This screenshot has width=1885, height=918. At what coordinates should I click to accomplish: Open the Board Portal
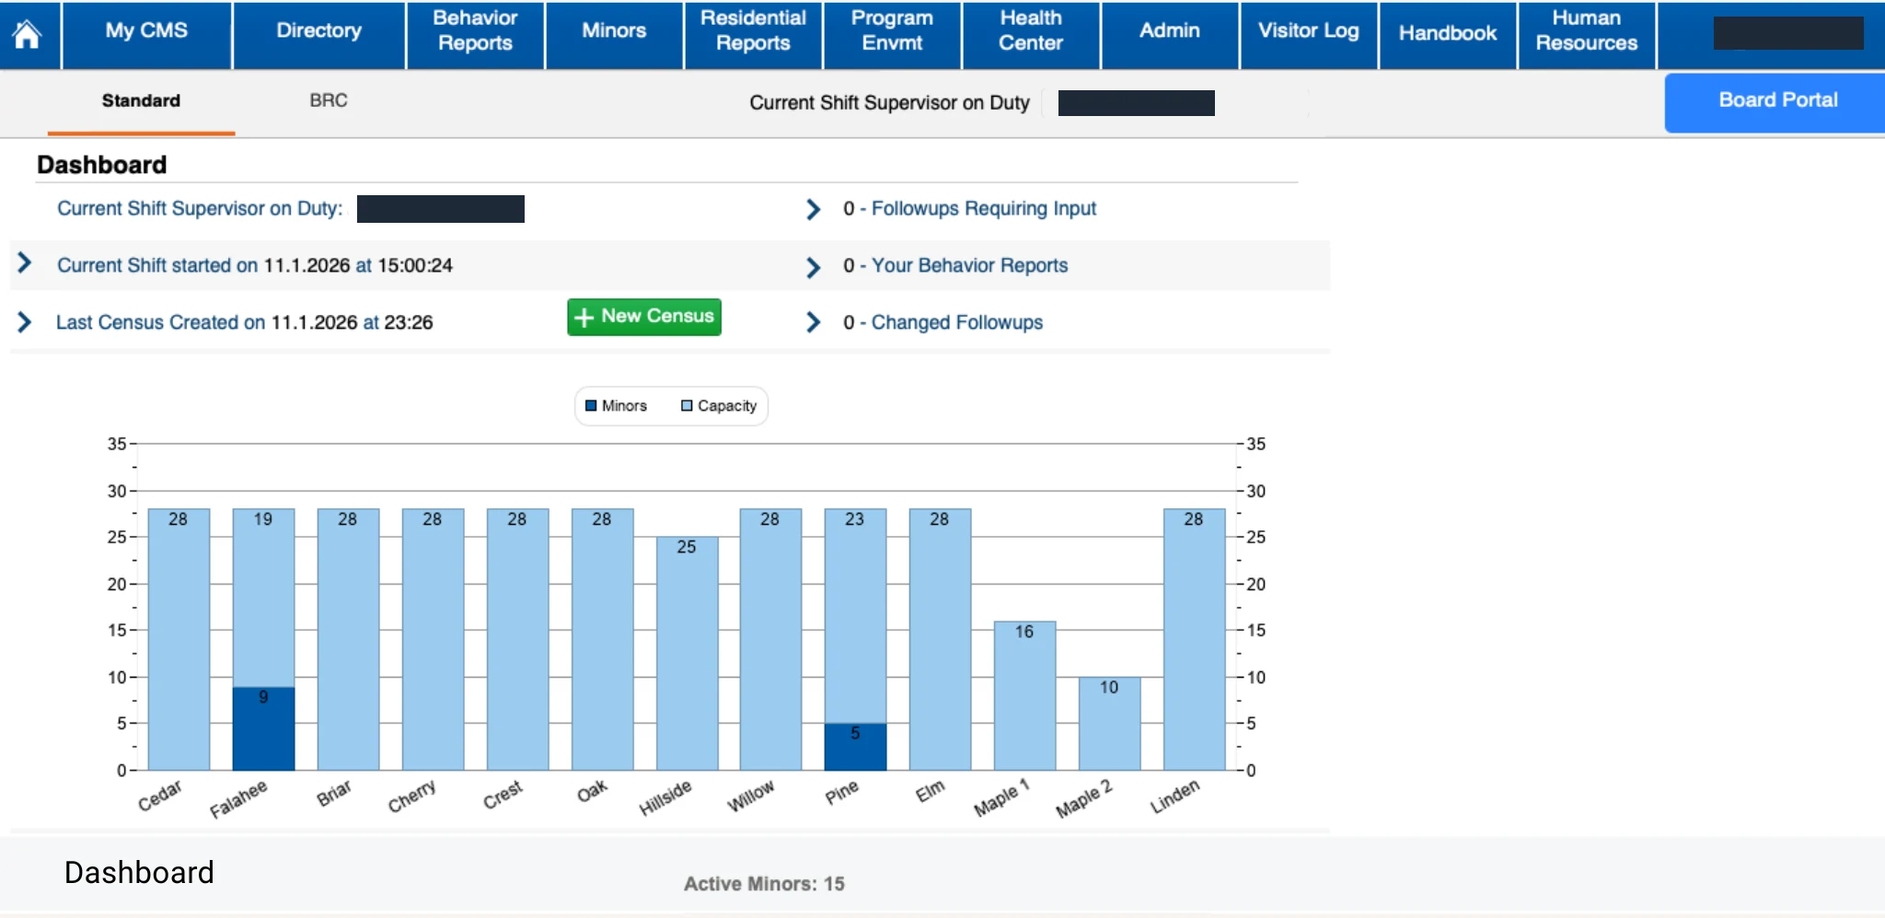[x=1776, y=102]
